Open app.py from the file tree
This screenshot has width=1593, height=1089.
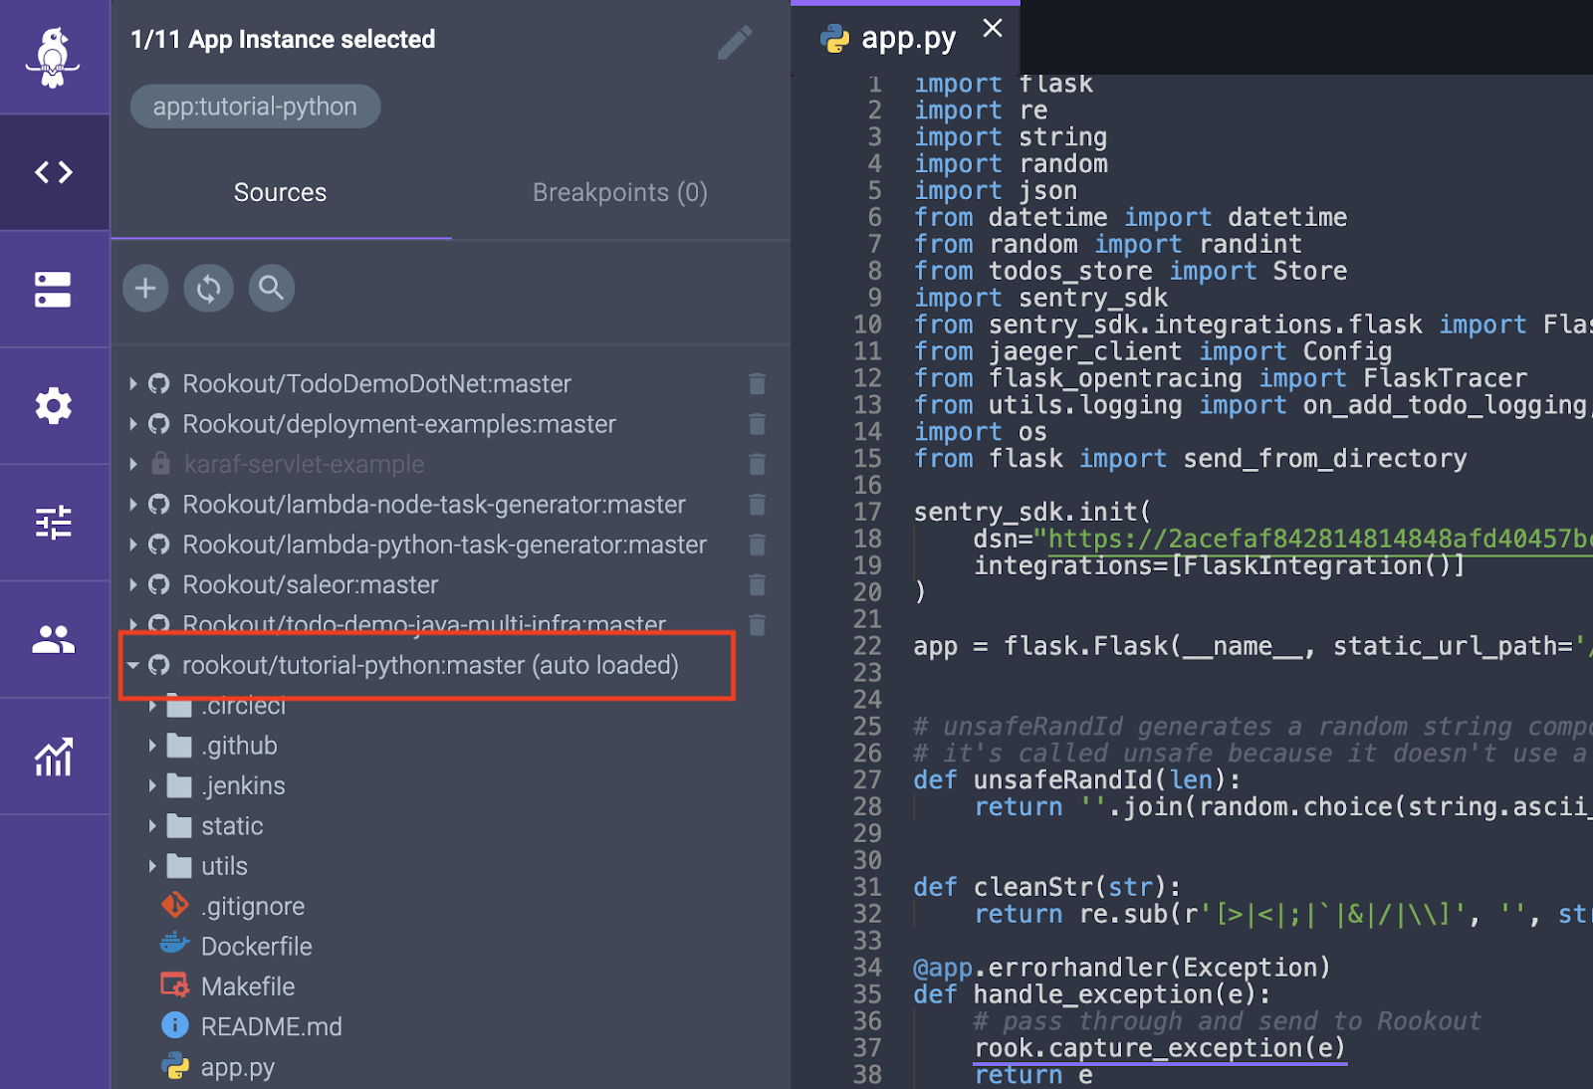coord(237,1067)
